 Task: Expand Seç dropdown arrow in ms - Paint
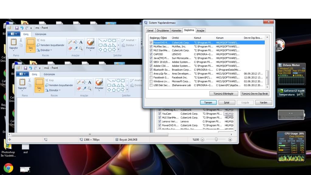30,51
